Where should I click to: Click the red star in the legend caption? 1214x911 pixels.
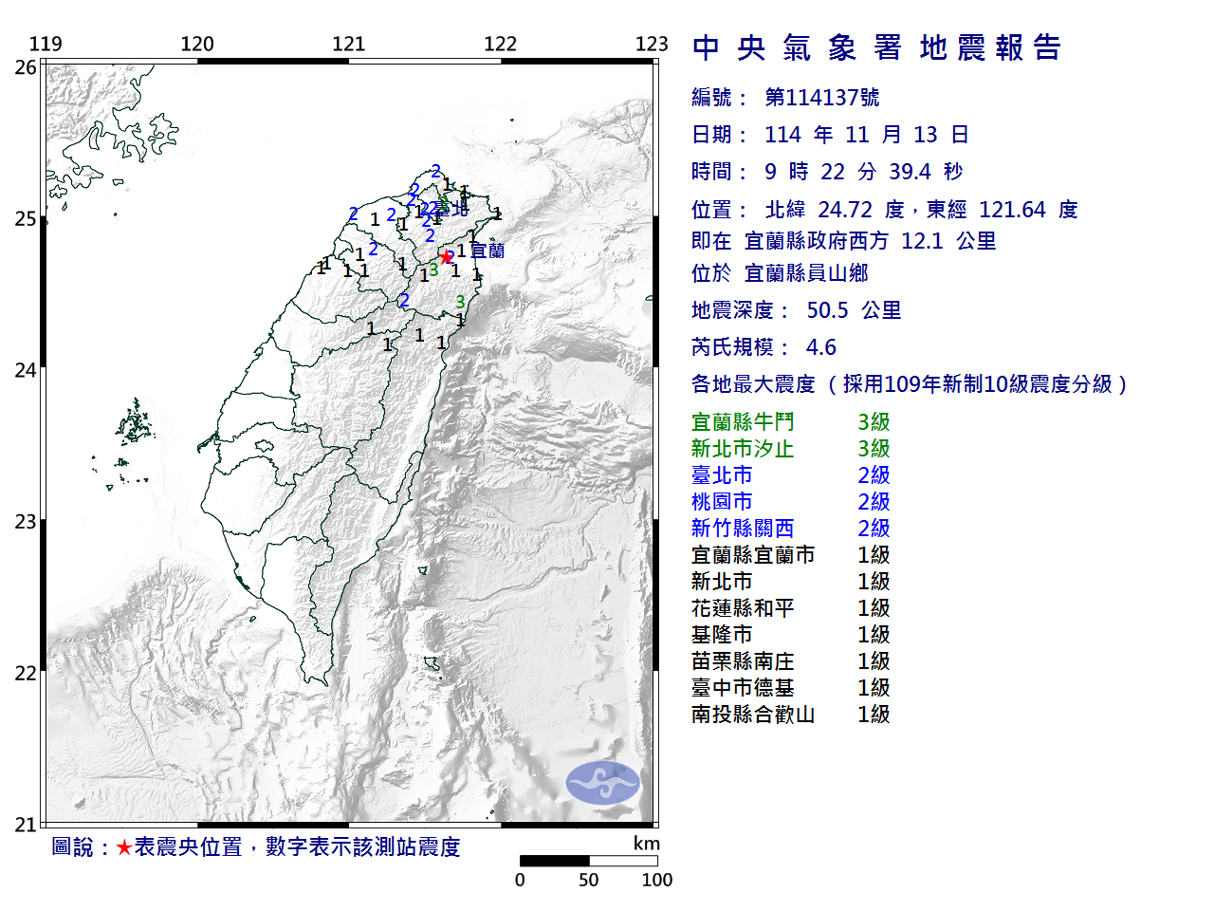124,848
